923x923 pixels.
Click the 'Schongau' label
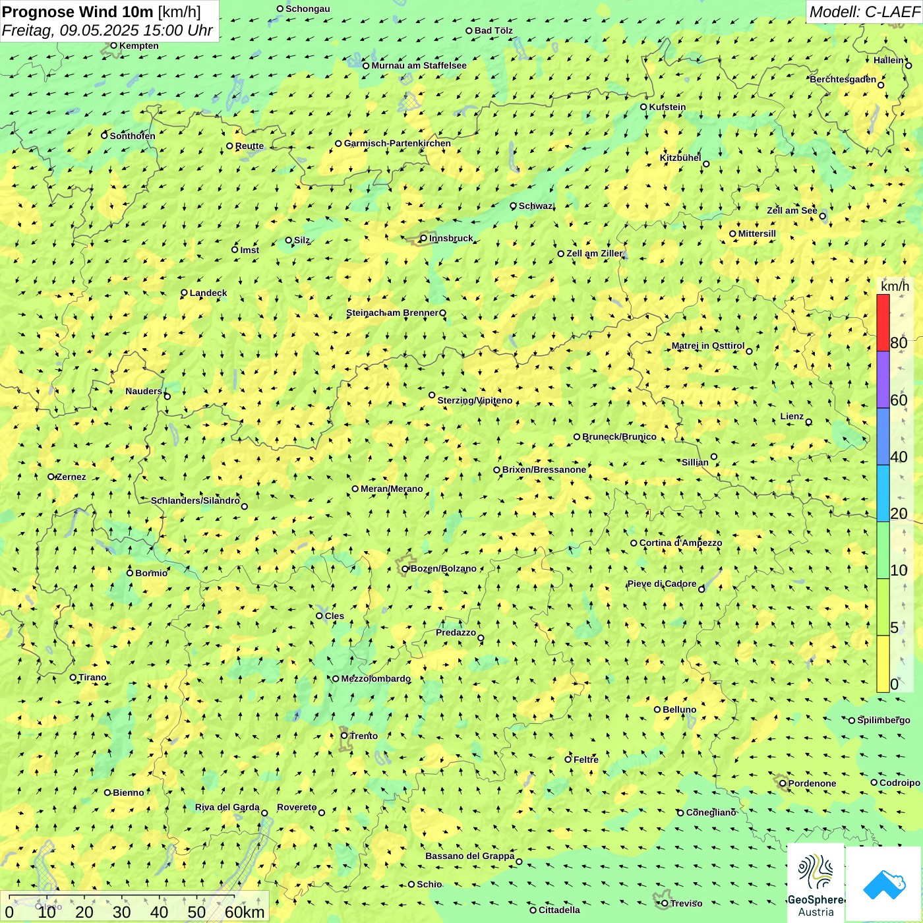coord(308,9)
